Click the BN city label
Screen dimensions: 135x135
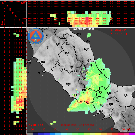coord(111,104)
